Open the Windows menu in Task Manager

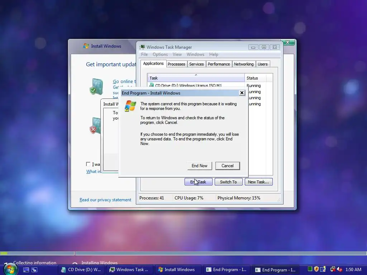click(x=195, y=54)
